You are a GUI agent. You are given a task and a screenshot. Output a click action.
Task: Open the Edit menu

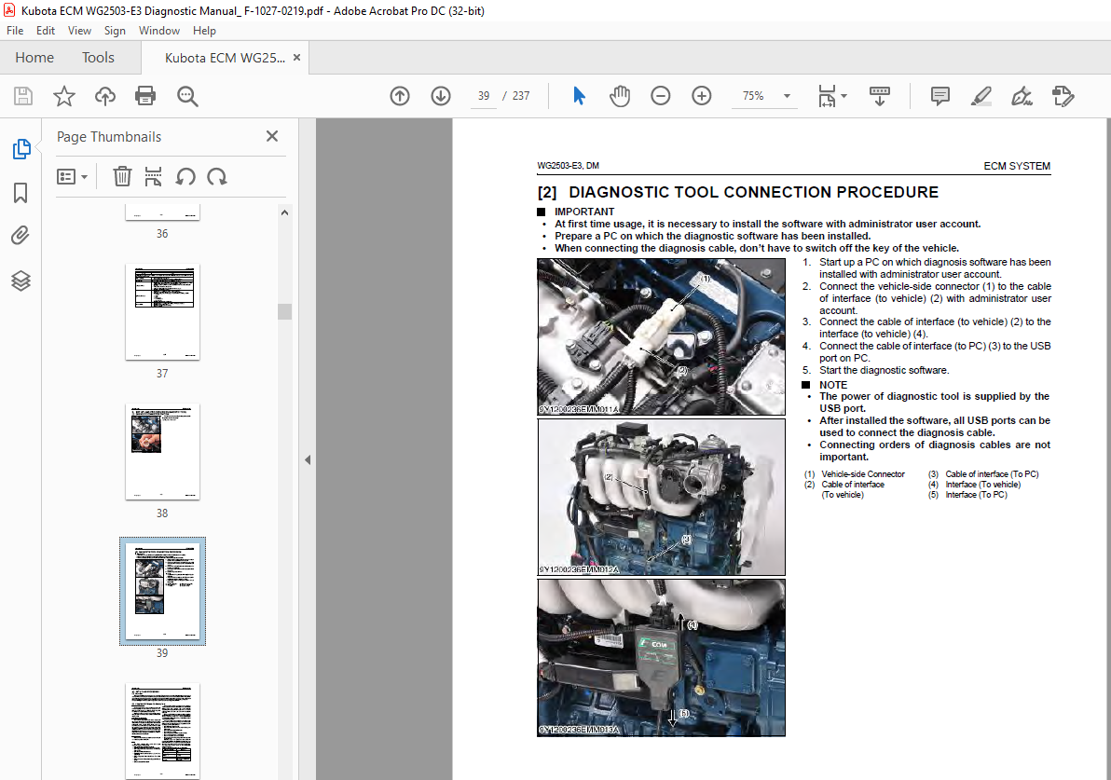tap(46, 31)
